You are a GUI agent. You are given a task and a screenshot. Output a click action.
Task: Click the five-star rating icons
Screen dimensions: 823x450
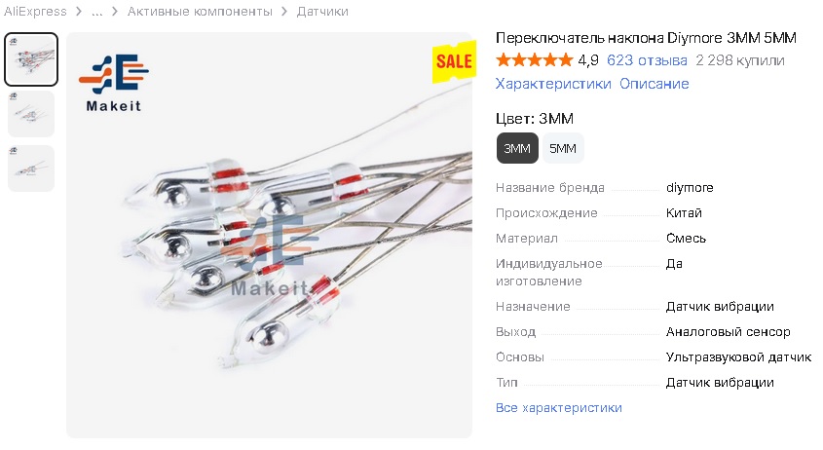pos(535,59)
